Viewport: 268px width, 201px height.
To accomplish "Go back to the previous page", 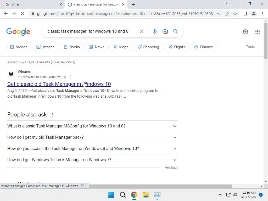I will pos(6,14).
